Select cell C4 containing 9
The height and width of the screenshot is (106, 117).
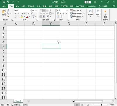click(51, 42)
